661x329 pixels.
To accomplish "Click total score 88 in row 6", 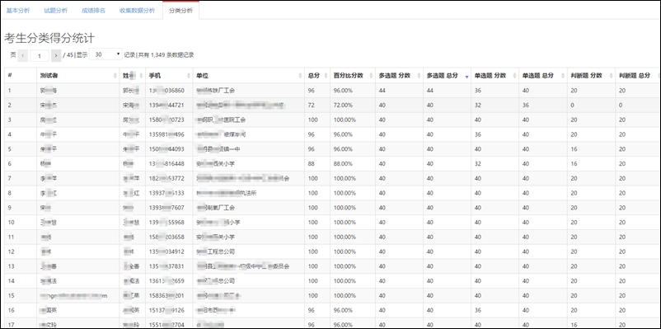I will coord(312,163).
